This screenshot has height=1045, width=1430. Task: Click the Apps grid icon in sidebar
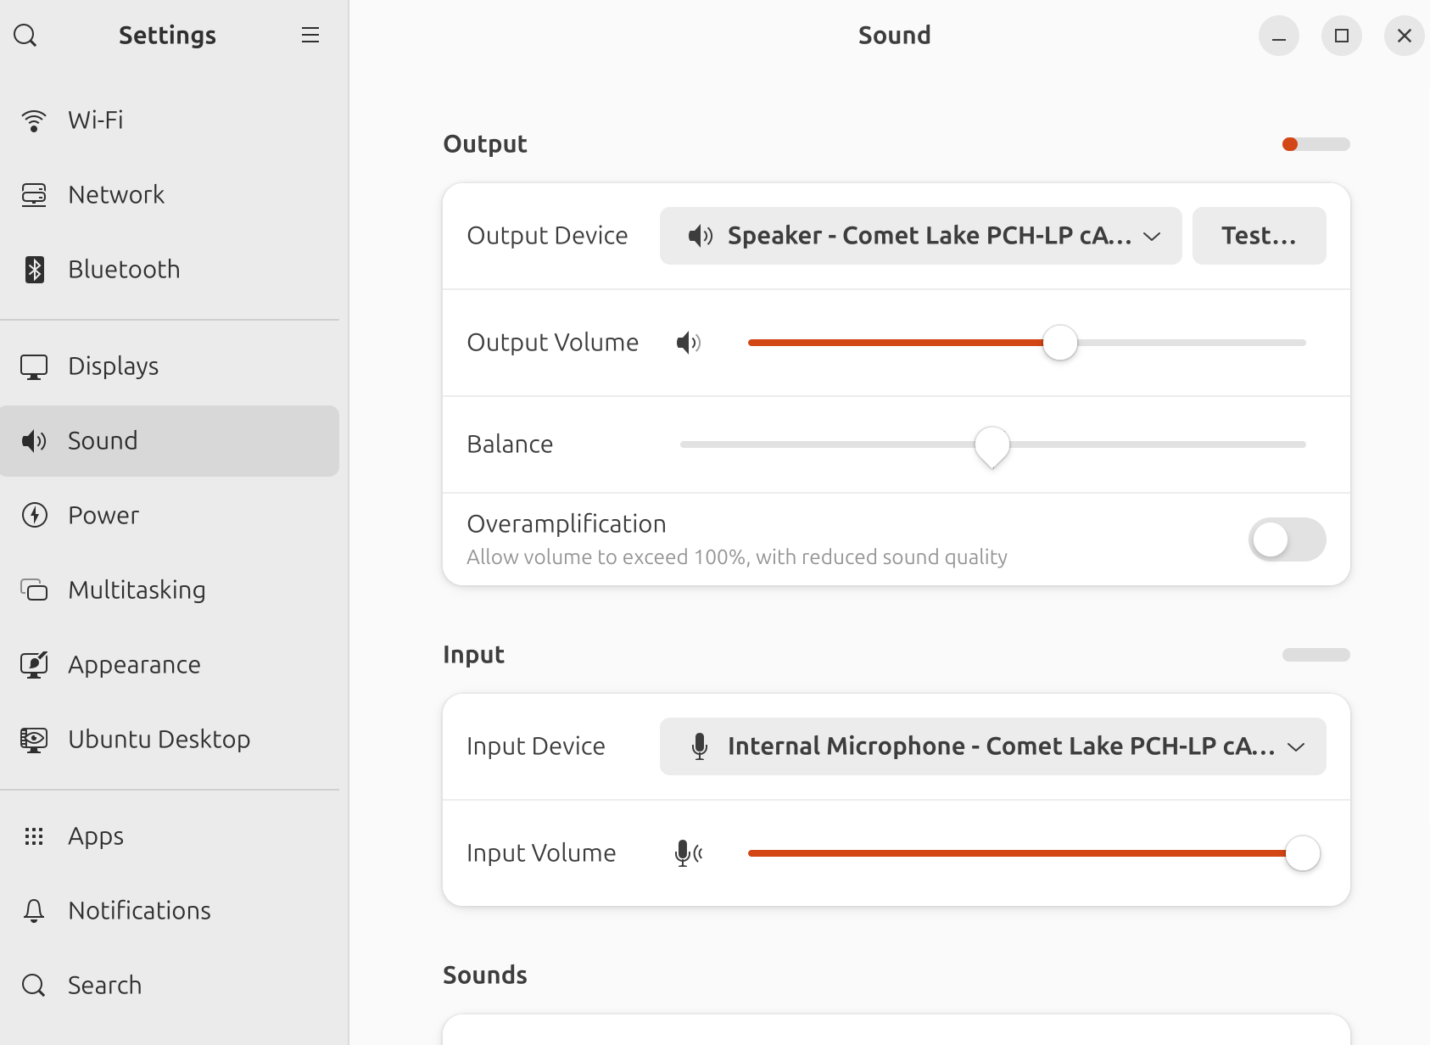(x=34, y=836)
